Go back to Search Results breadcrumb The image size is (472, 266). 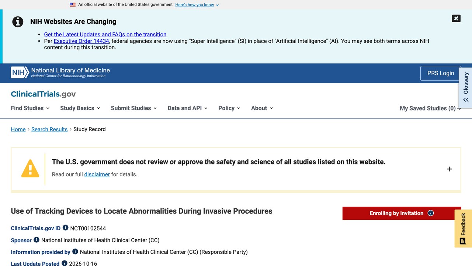pos(49,129)
